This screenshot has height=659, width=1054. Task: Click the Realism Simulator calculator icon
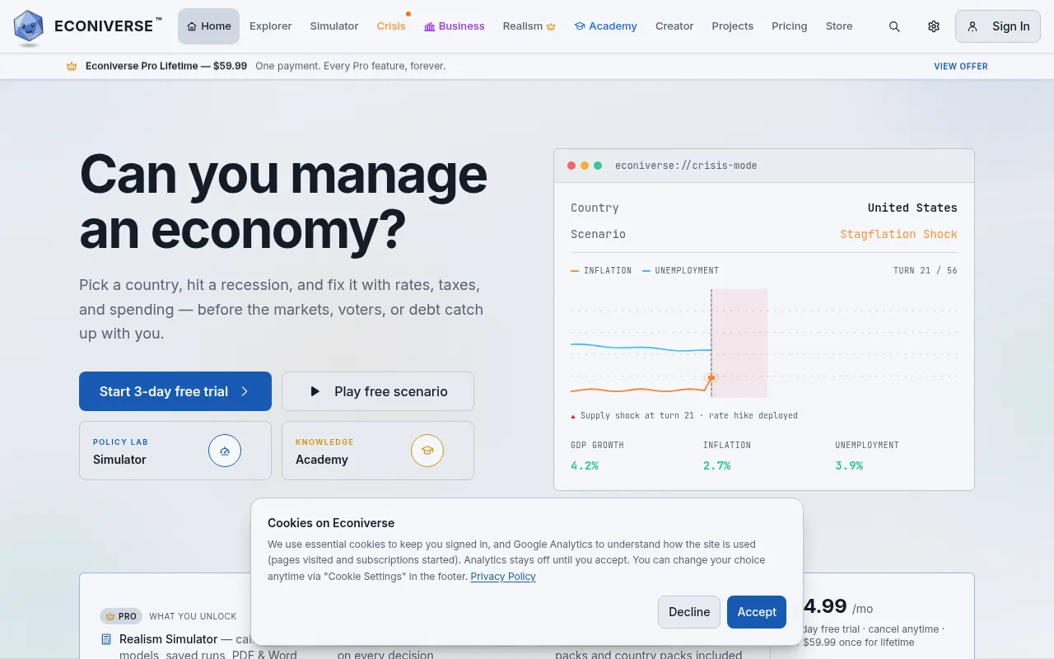point(106,639)
